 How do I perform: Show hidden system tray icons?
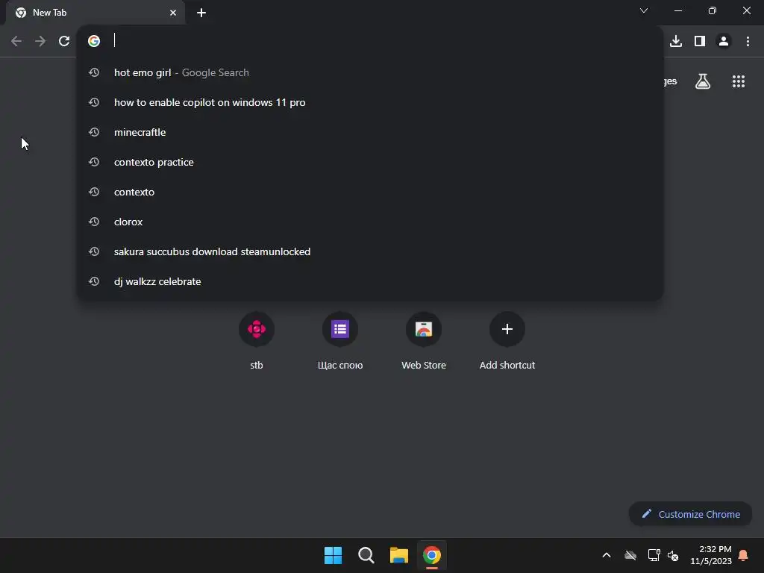(x=607, y=555)
